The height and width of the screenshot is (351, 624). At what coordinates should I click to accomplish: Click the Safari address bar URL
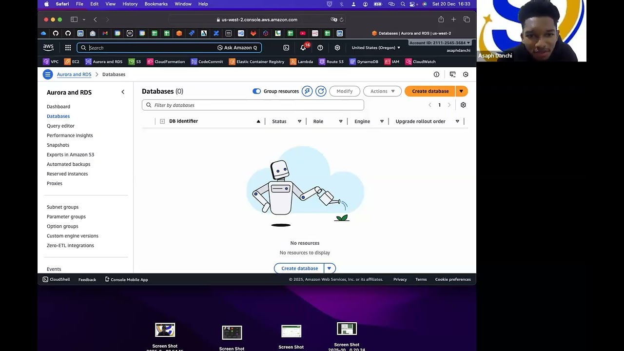pos(259,19)
